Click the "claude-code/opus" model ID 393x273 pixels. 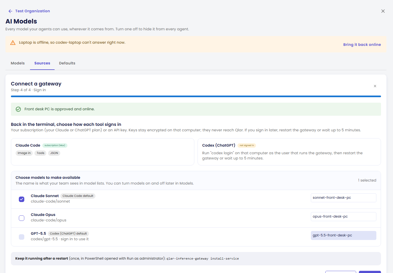(x=49, y=220)
